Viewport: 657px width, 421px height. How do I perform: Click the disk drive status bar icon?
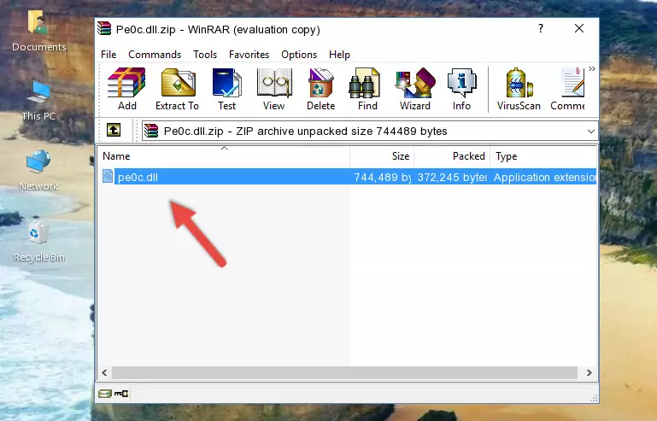[105, 394]
